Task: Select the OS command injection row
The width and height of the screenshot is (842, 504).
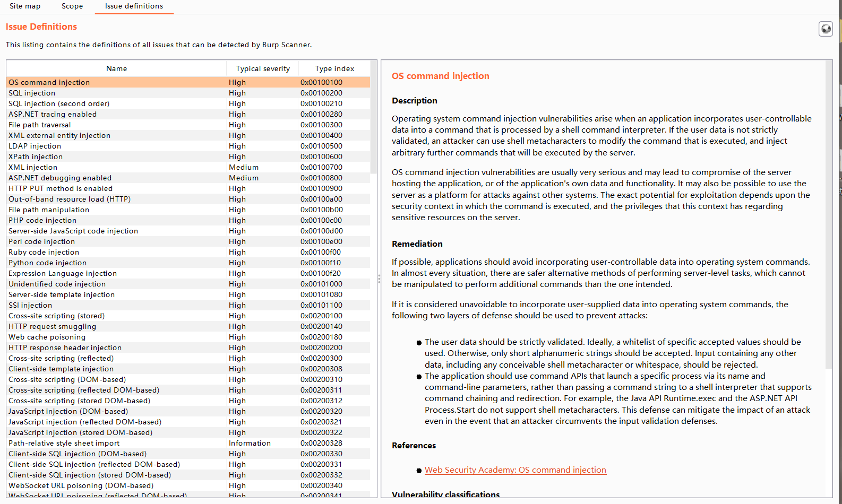Action: [188, 82]
